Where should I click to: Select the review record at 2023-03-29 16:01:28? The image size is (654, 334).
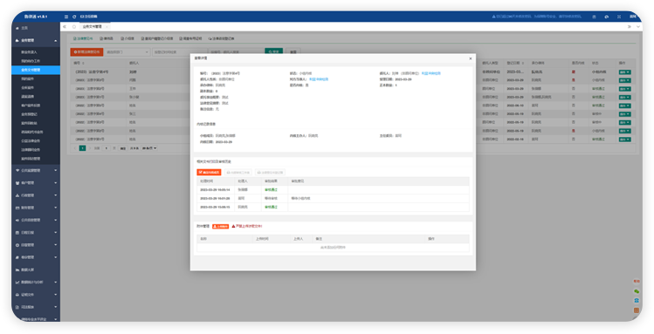333,198
